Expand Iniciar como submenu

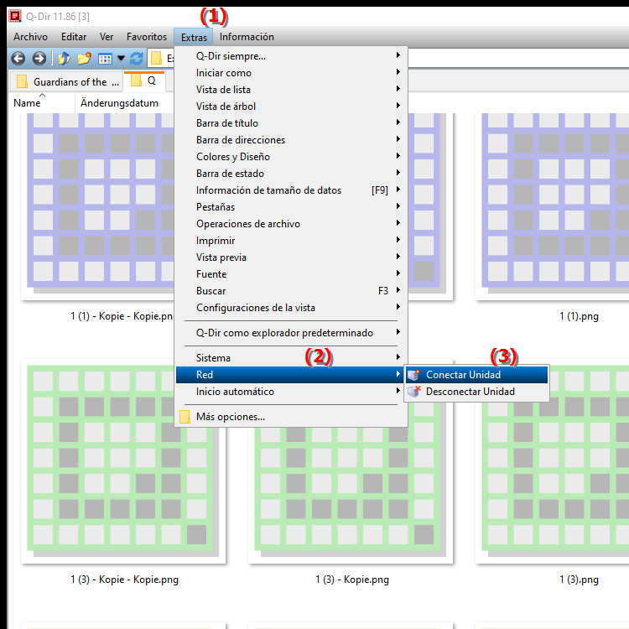pos(292,73)
